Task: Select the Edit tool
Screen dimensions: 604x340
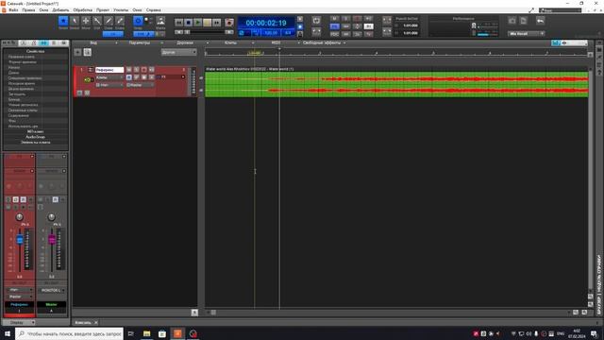Action: pos(97,21)
